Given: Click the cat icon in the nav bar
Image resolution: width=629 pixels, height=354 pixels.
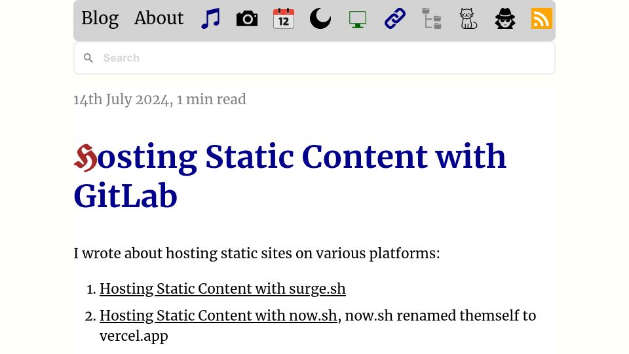Looking at the screenshot, I should 468,18.
